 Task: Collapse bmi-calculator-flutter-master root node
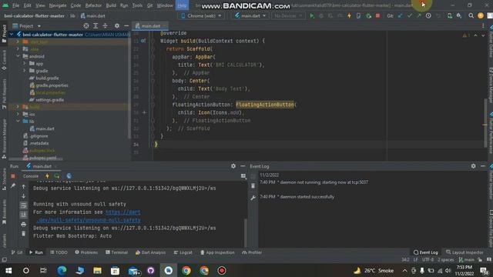point(12,35)
